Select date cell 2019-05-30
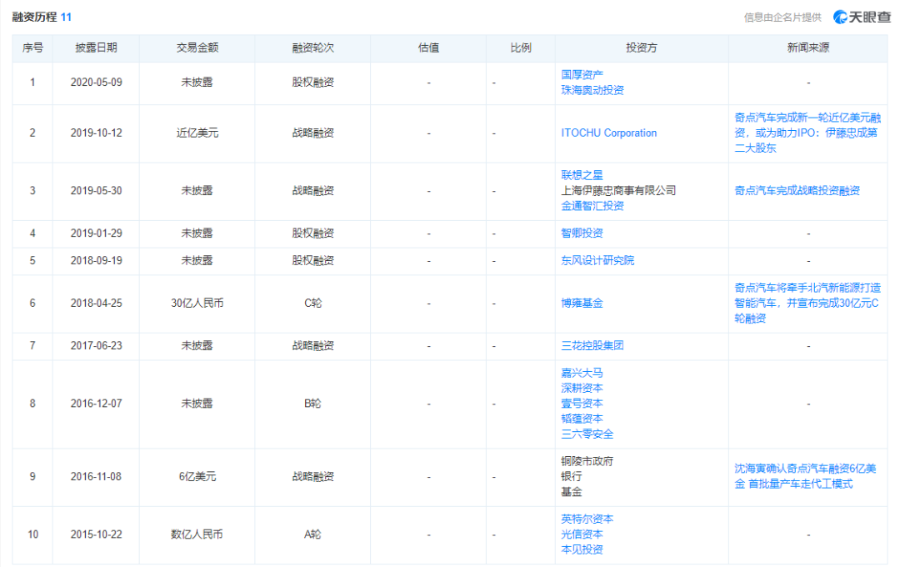The image size is (900, 567). tap(97, 191)
